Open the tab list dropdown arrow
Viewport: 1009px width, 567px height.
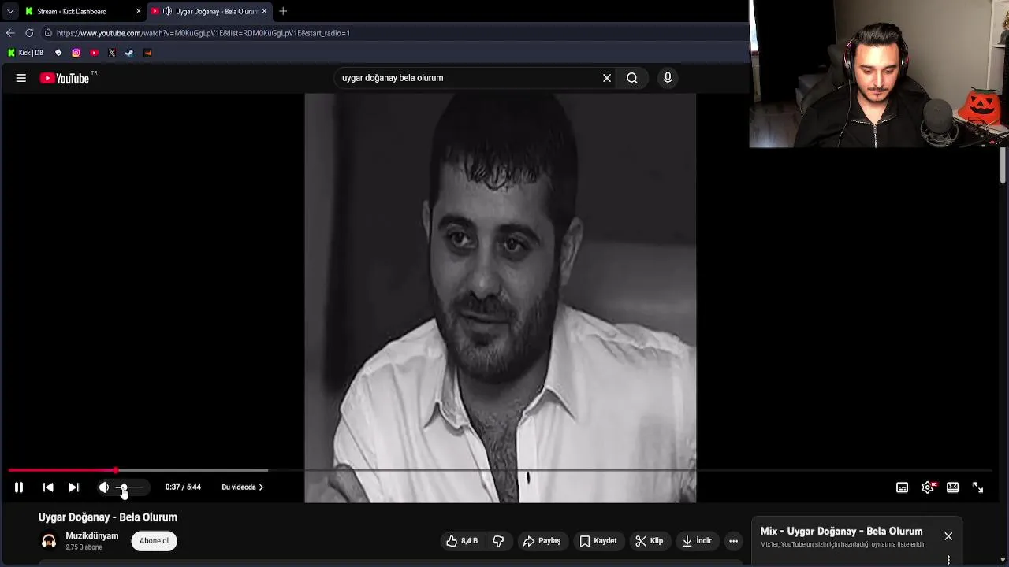click(10, 11)
